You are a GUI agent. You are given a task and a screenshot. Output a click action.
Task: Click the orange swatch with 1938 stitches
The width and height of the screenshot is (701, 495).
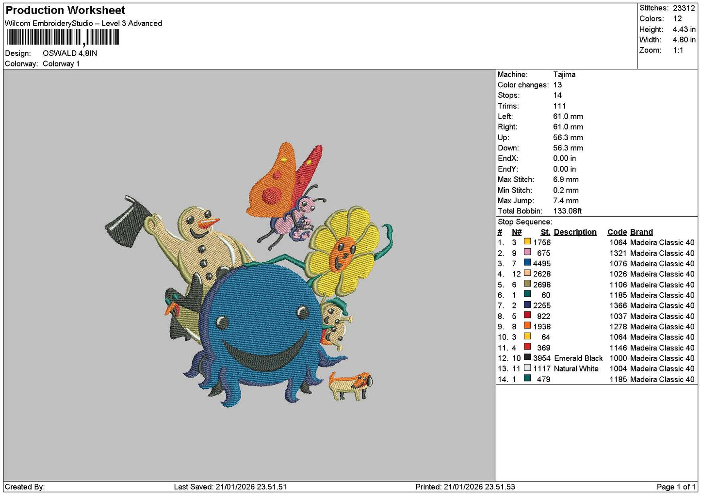[x=527, y=326]
